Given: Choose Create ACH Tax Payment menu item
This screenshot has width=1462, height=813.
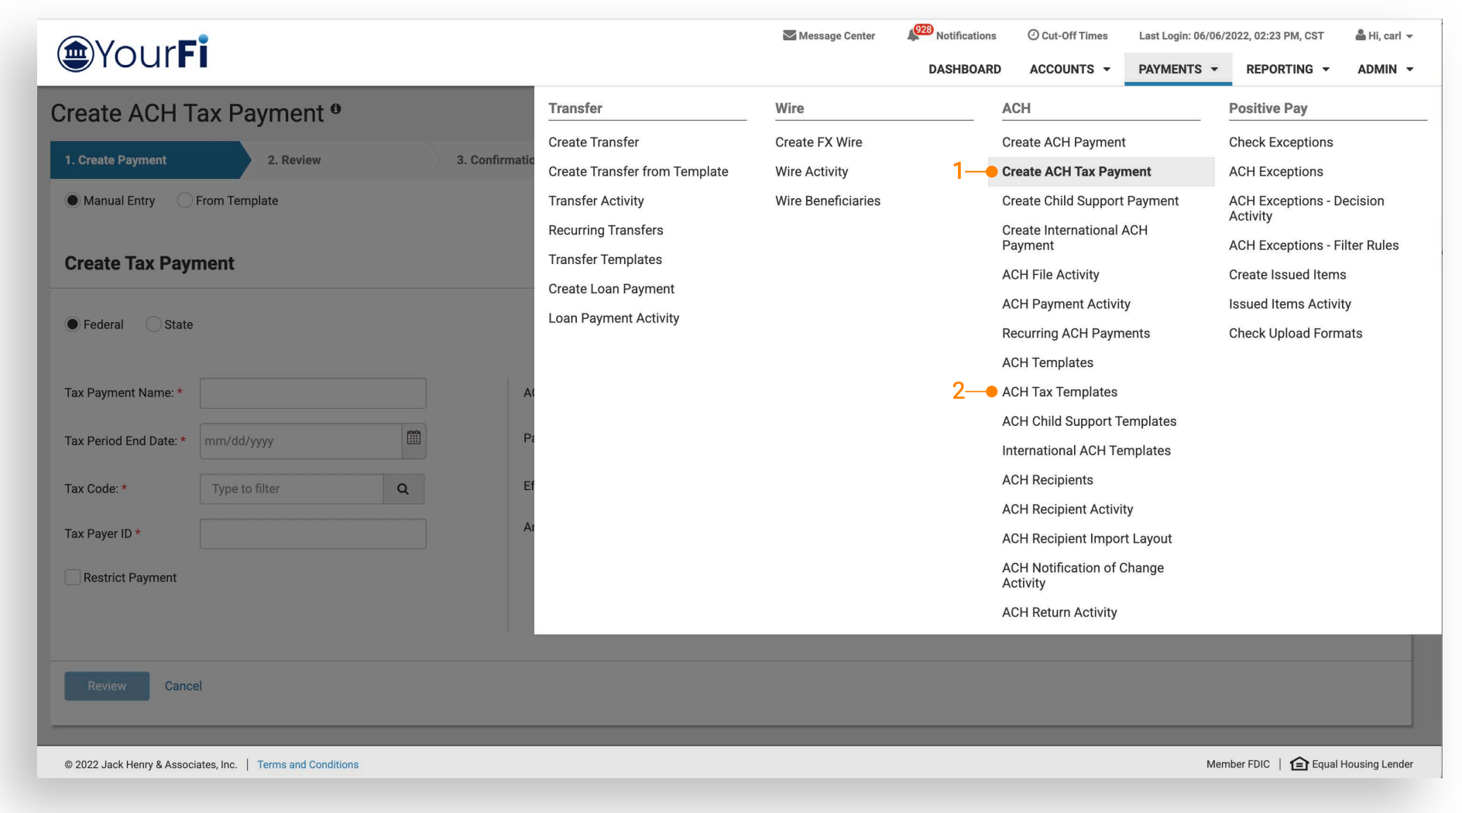Looking at the screenshot, I should tap(1076, 172).
